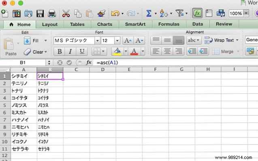
Task: Select column C header
Action: (x=76, y=70)
